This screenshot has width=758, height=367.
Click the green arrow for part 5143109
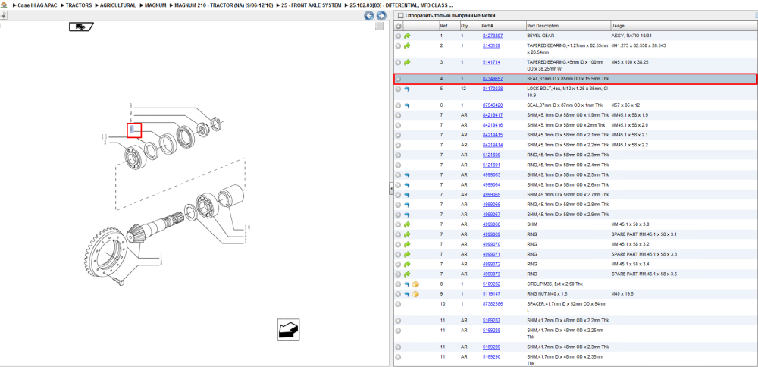pyautogui.click(x=407, y=46)
